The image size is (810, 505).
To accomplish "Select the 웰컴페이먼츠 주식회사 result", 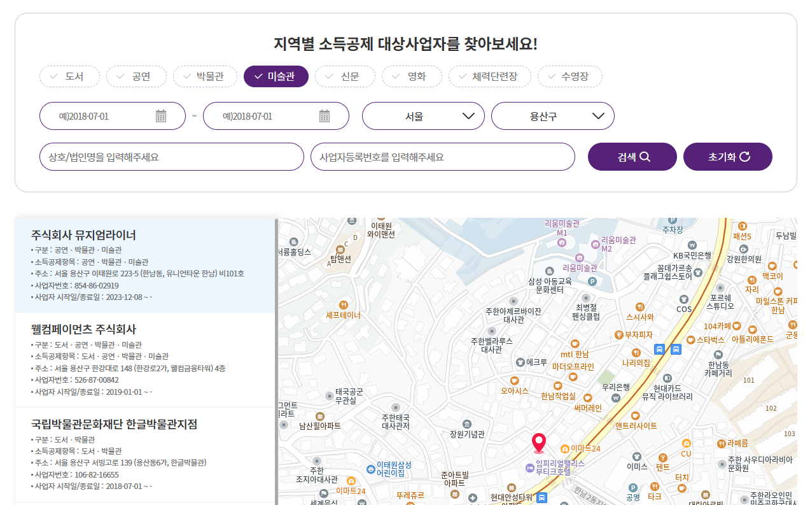I will tap(145, 360).
